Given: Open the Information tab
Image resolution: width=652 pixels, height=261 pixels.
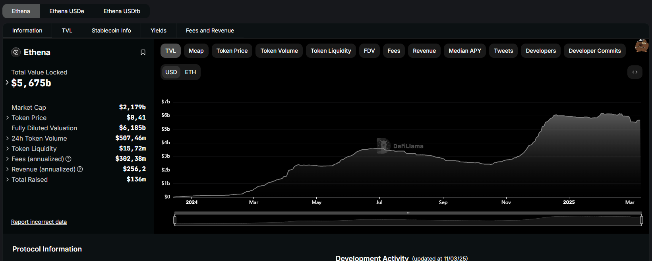Looking at the screenshot, I should coord(27,30).
